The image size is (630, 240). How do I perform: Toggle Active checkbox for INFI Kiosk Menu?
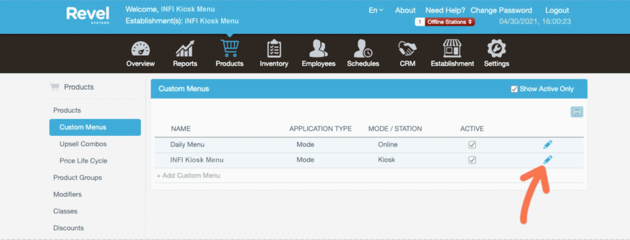[x=472, y=160]
